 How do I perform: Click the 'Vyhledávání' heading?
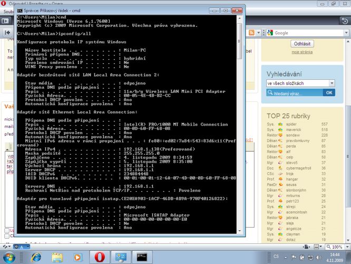point(284,74)
